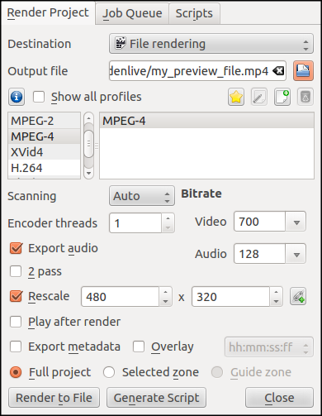Toggle Show all profiles checkbox
The width and height of the screenshot is (322, 416).
tap(39, 97)
